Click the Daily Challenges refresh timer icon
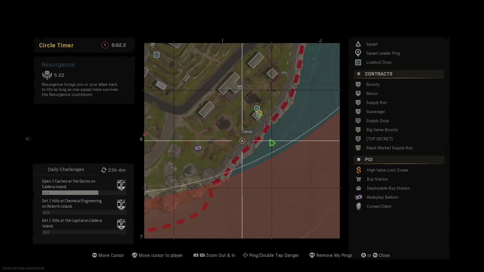This screenshot has height=272, width=484. 104,170
